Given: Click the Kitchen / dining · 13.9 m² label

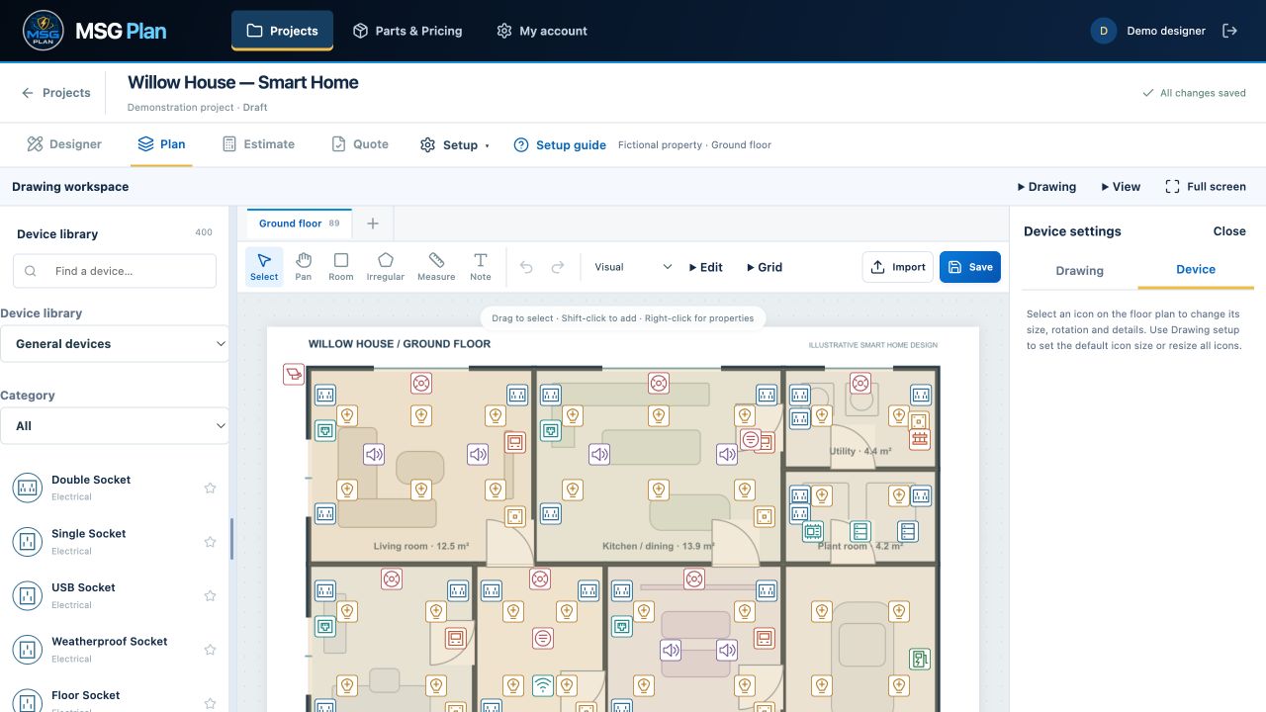Looking at the screenshot, I should [x=659, y=546].
